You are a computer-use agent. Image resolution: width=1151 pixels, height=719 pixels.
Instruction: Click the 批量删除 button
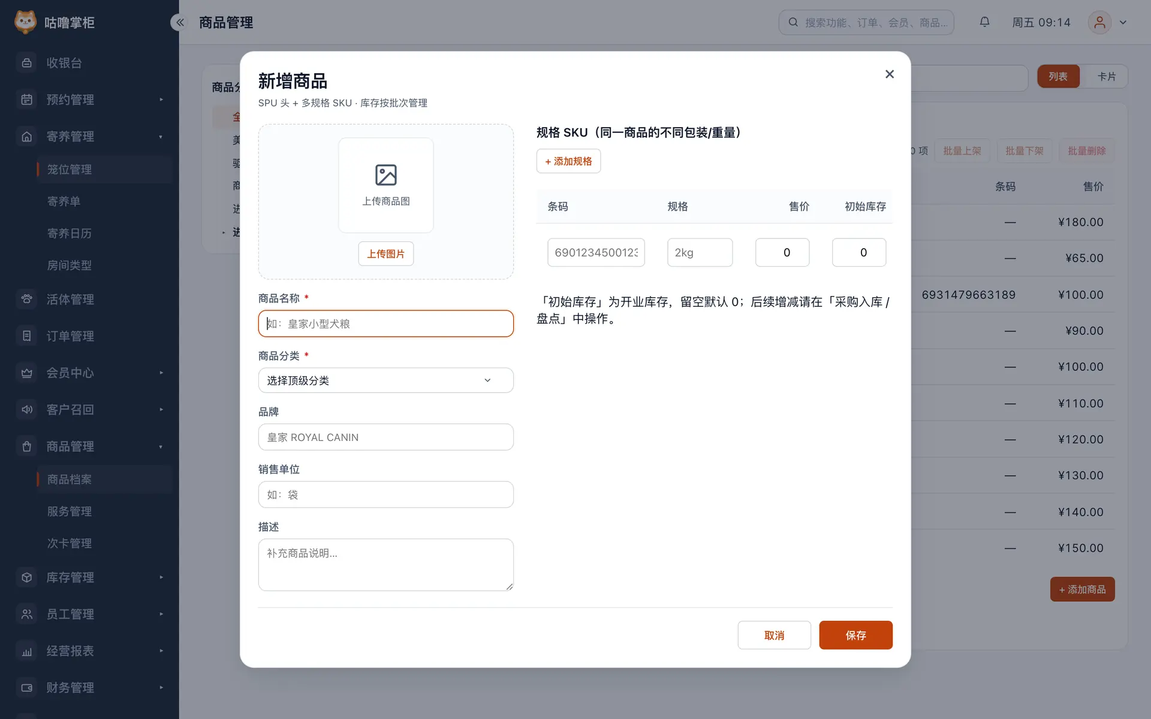point(1087,151)
